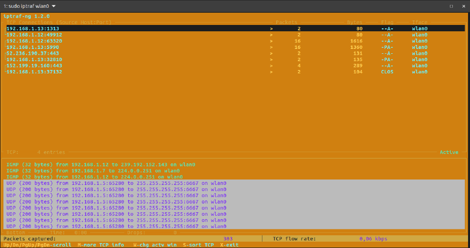Screen dimensions: 470x248
Task: Click the S-sort TCP shortcut
Action: (x=198, y=245)
